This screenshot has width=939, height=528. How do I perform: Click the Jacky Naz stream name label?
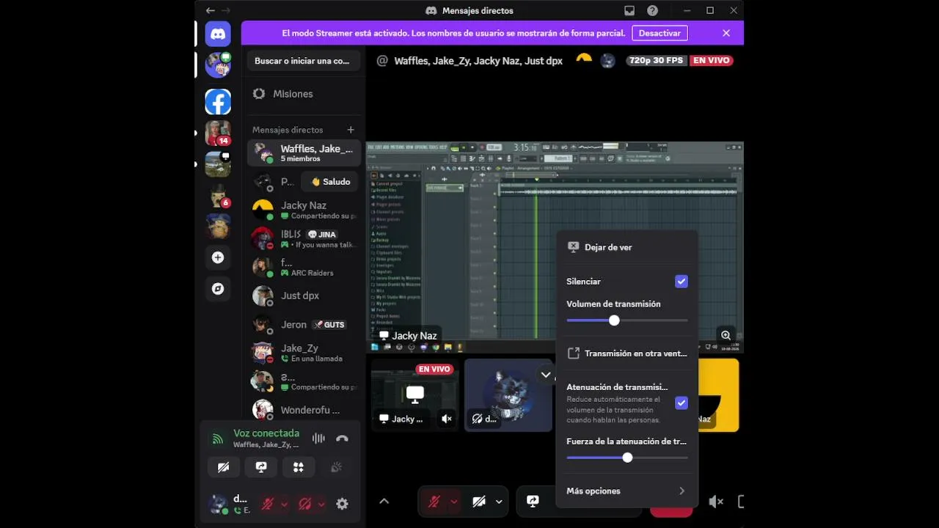point(408,336)
